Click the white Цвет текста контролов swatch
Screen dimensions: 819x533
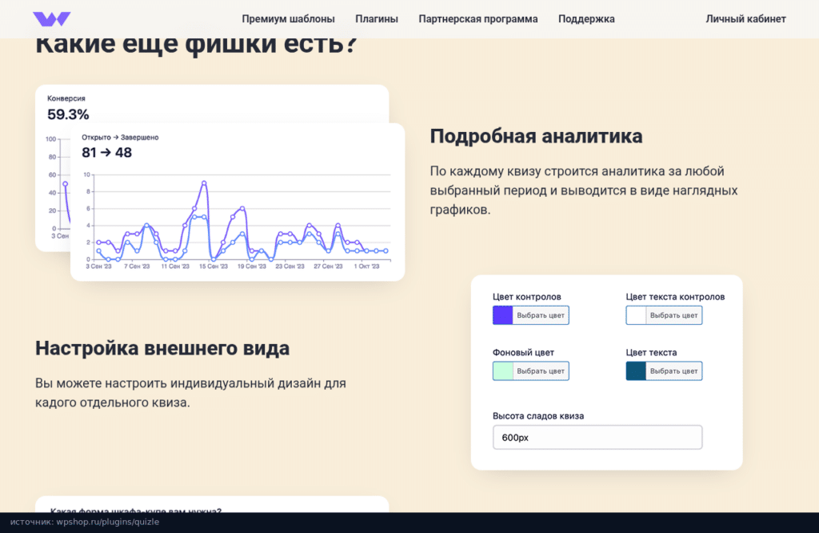pyautogui.click(x=636, y=315)
